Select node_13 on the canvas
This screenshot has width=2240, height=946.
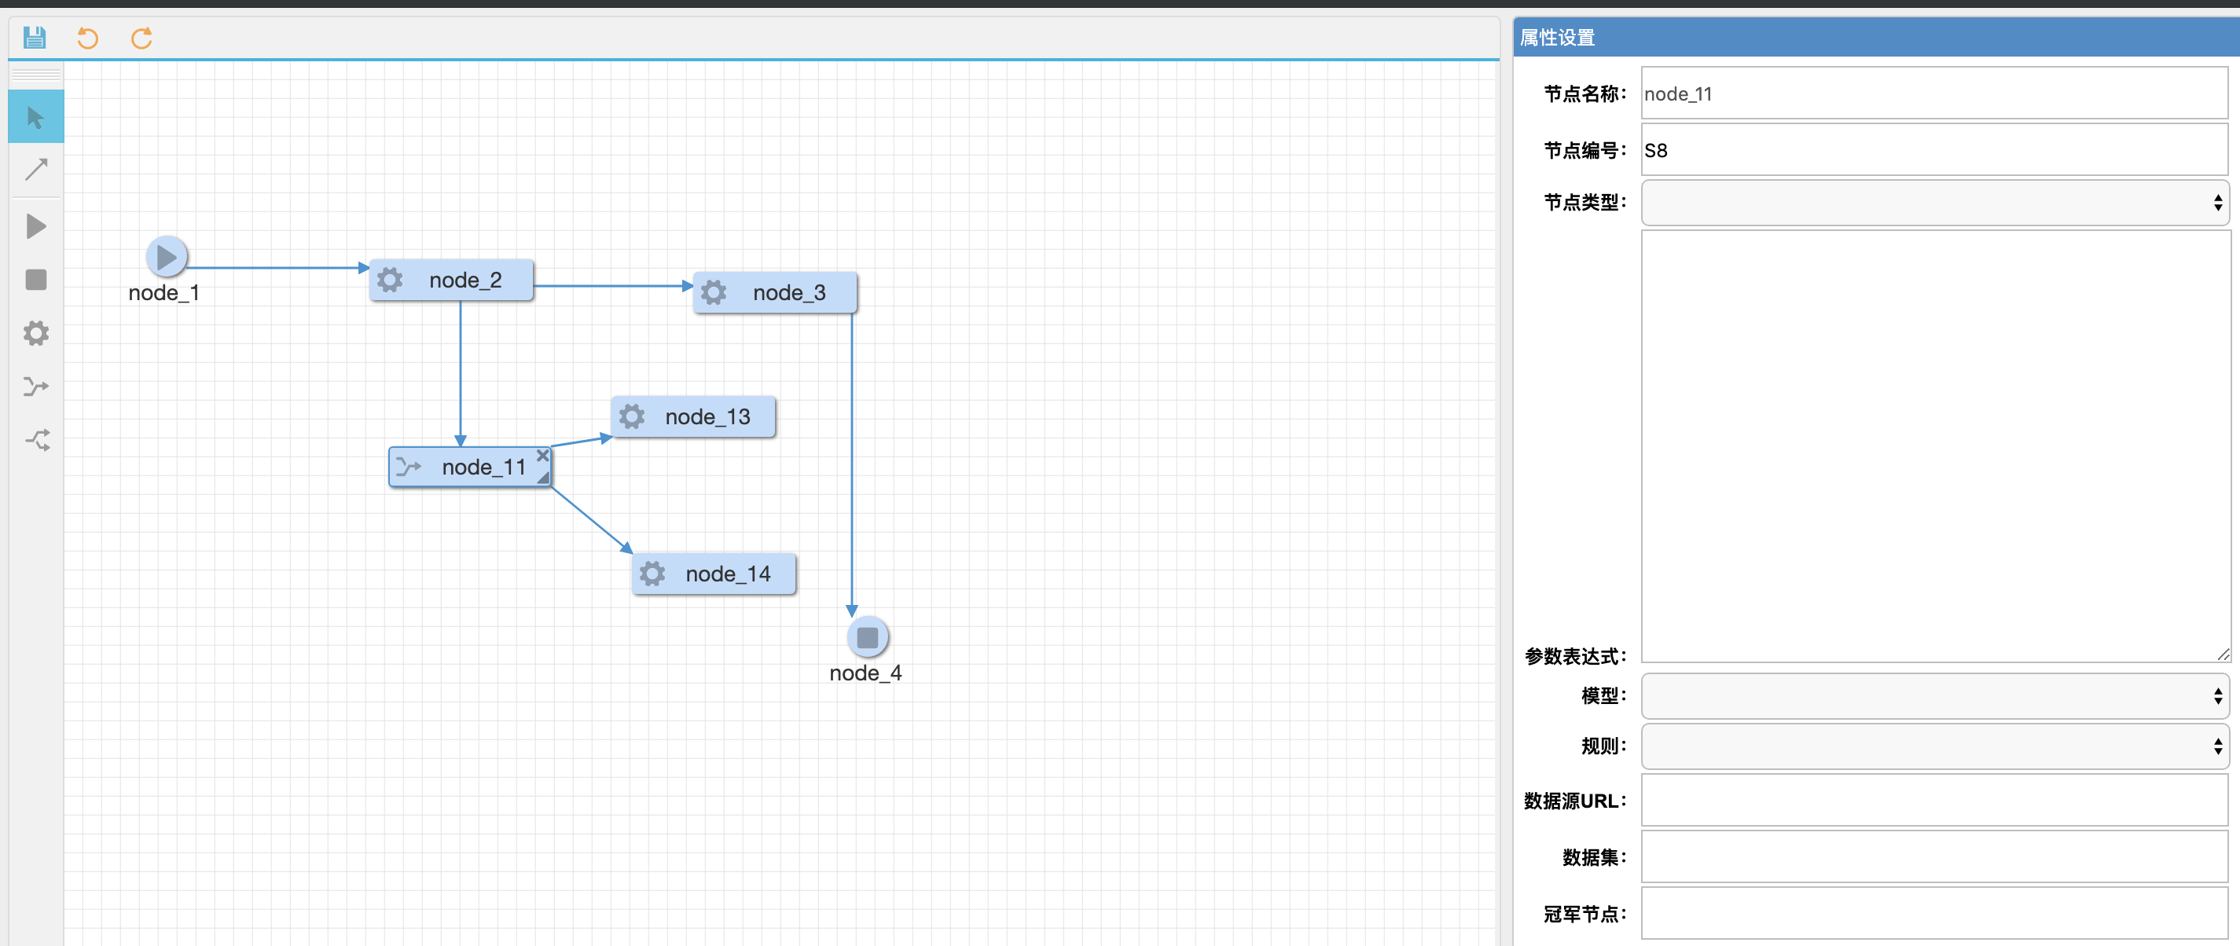[694, 417]
